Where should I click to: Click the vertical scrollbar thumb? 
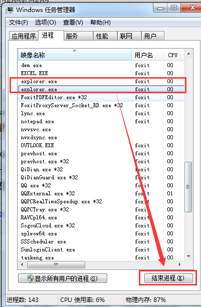tap(188, 187)
